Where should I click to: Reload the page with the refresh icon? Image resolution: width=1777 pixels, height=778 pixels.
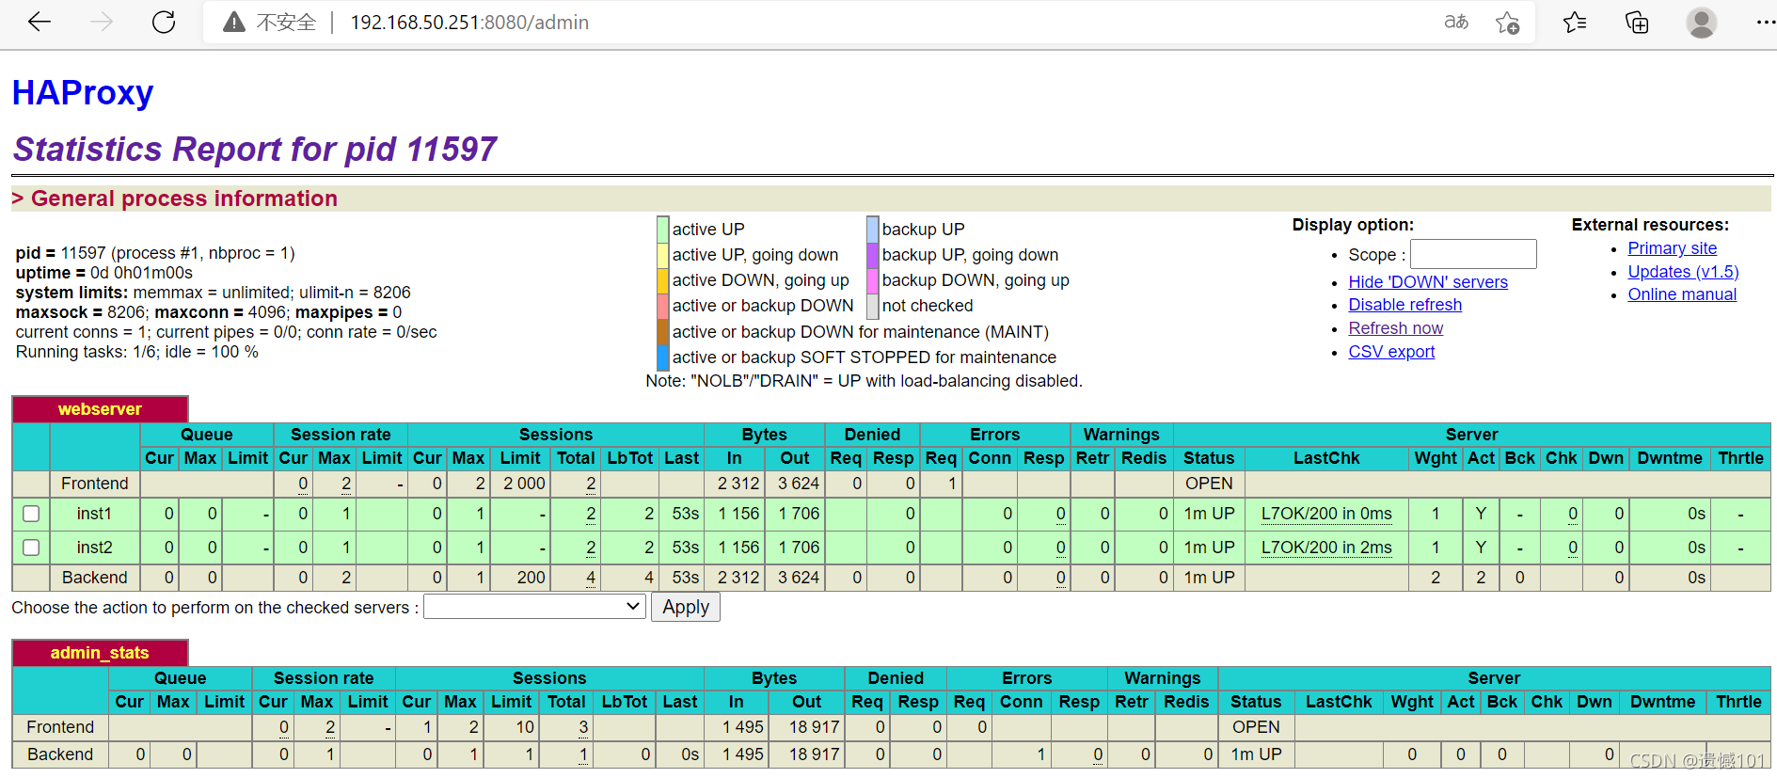pos(164,22)
